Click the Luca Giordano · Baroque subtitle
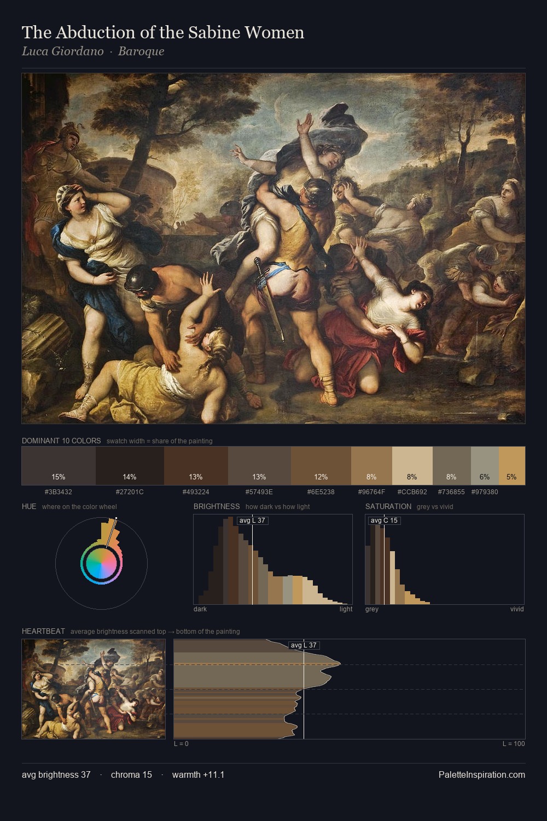 pyautogui.click(x=93, y=51)
